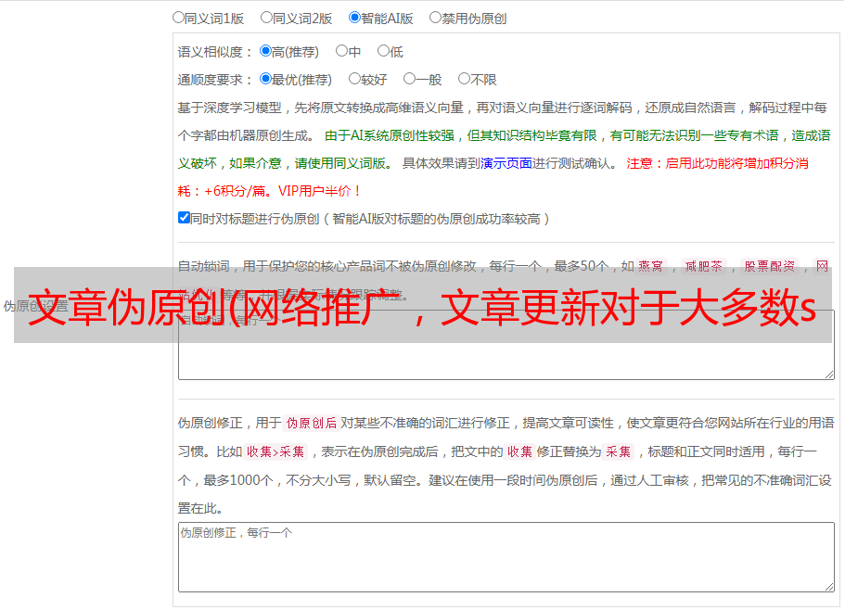
Task: Set 语义相似度 to 低
Action: coord(383,51)
